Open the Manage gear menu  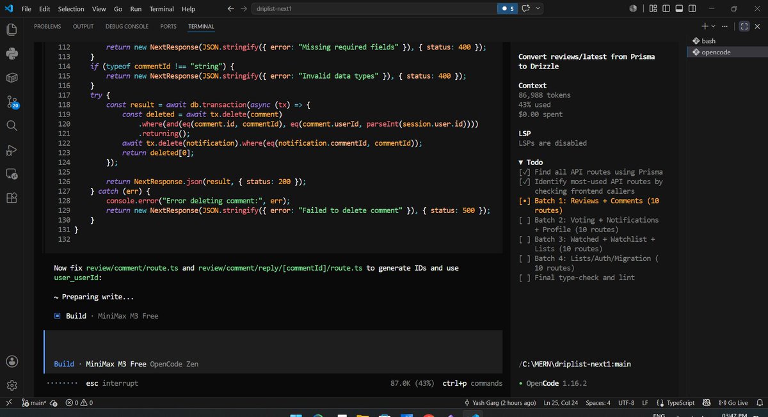[x=11, y=385]
